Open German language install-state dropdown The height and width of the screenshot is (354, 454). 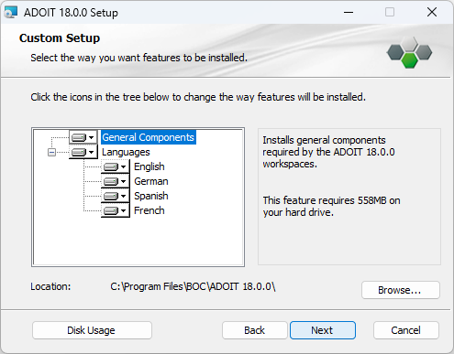coord(116,181)
